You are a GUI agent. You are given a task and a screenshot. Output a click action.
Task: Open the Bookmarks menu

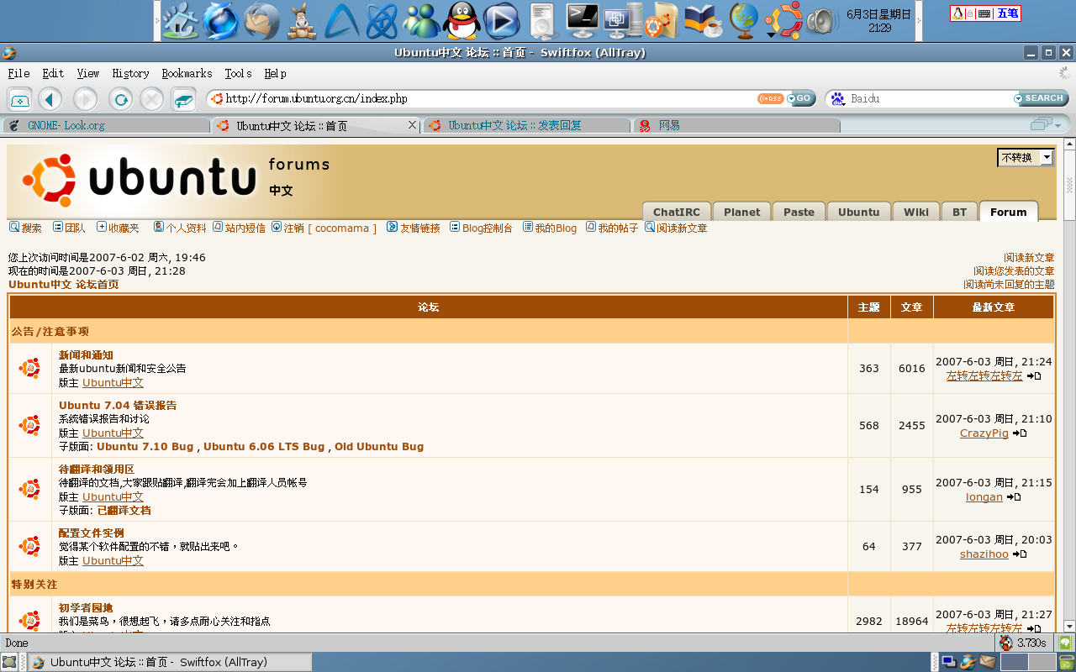click(187, 73)
